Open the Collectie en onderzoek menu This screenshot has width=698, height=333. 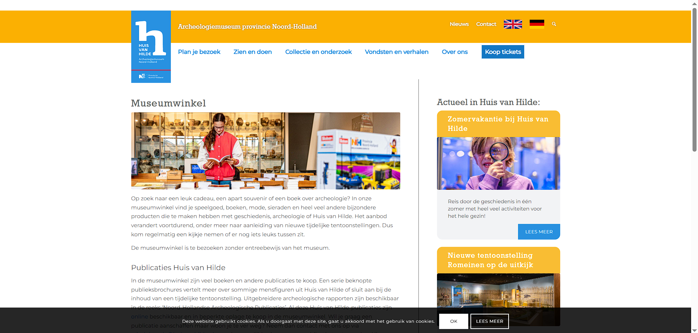(318, 52)
